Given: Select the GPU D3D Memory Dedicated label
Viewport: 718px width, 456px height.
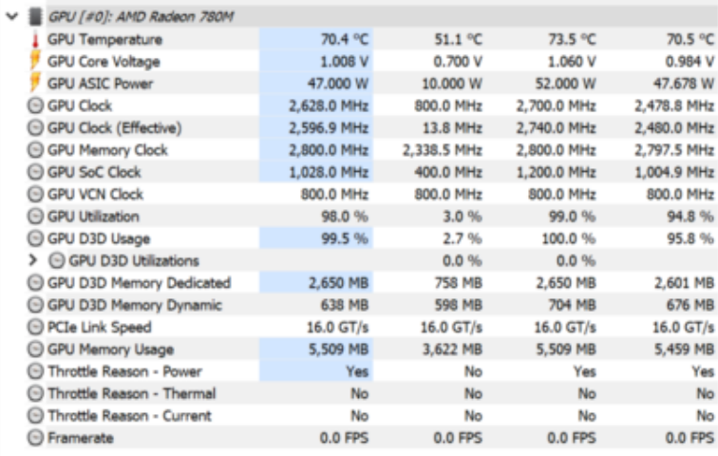Looking at the screenshot, I should point(140,283).
